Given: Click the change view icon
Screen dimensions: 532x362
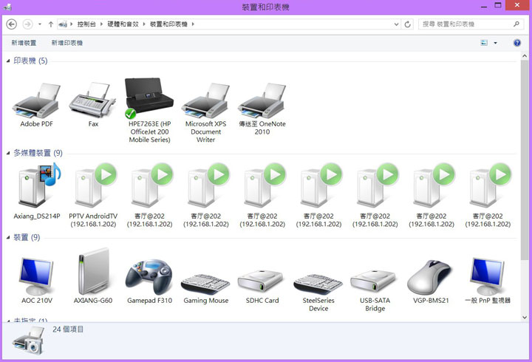Looking at the screenshot, I should (484, 43).
